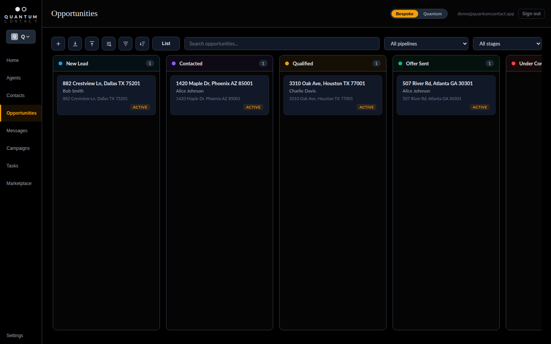Open the 507 River Rd opportunity card

[446, 95]
